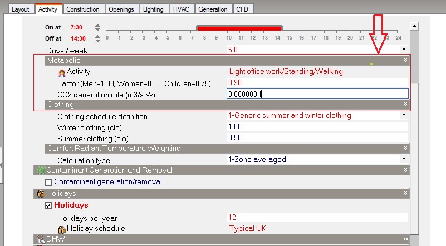Open the Calculation type dropdown
Viewport: 446px width, 246px height.
coord(404,159)
